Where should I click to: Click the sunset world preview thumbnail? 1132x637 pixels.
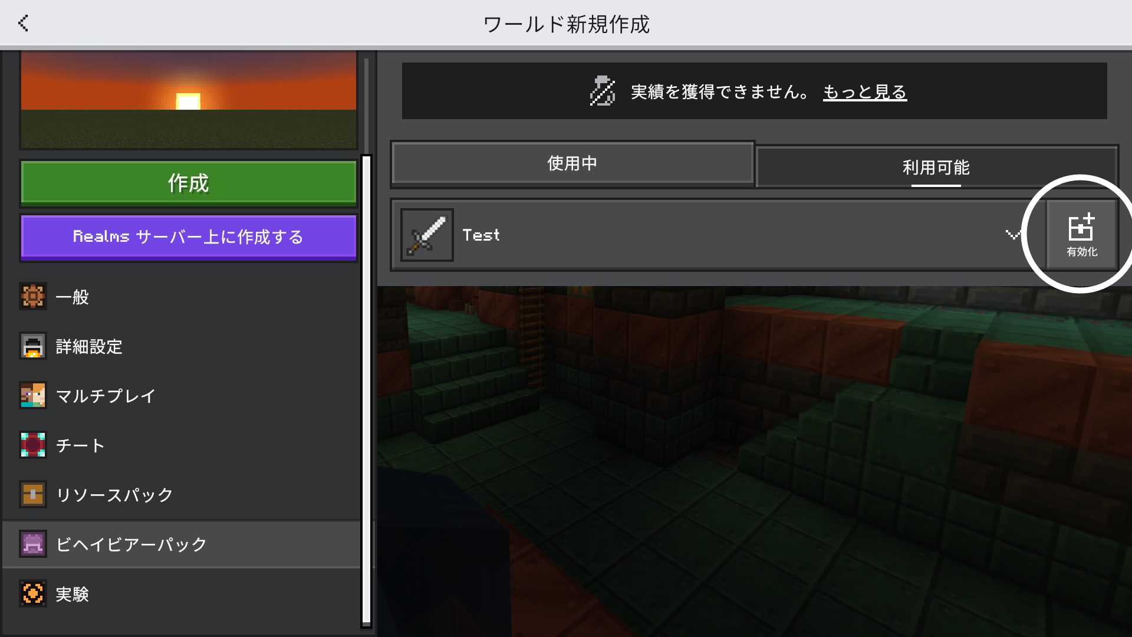(189, 99)
